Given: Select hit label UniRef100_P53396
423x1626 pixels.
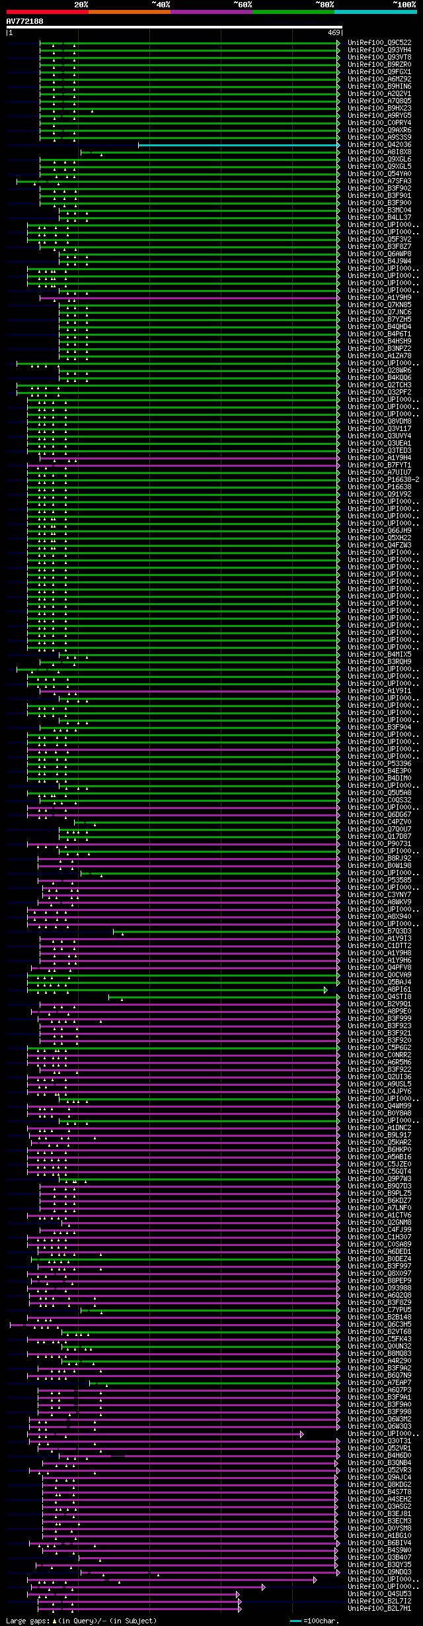Looking at the screenshot, I should click(x=379, y=763).
